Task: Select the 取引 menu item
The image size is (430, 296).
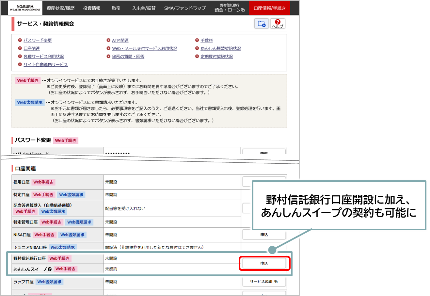Action: click(116, 8)
